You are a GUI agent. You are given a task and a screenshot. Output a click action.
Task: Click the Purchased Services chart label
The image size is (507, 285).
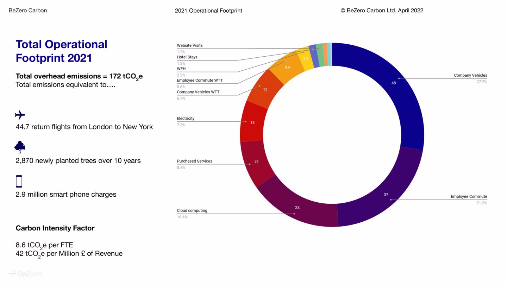click(x=194, y=161)
